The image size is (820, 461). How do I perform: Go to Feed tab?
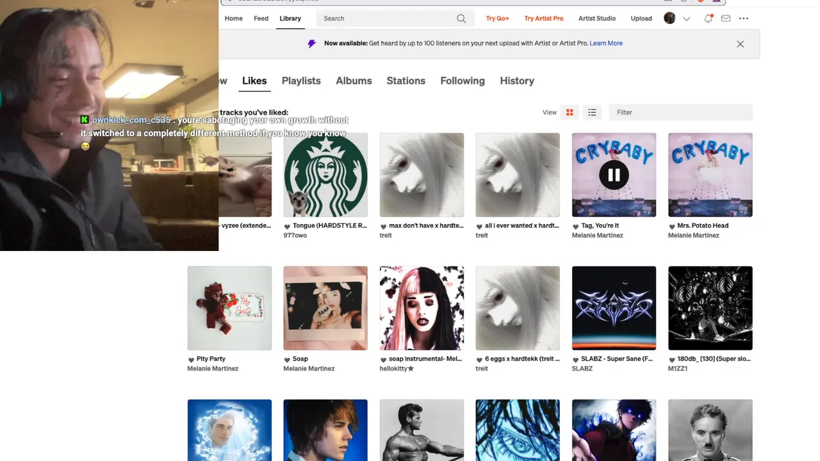[261, 19]
